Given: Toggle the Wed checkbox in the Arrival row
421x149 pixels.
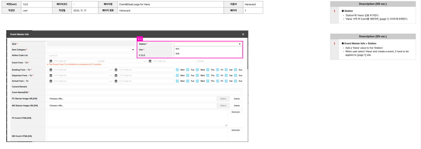Looking at the screenshot, I should point(197,81).
